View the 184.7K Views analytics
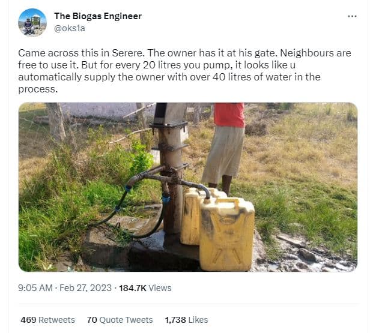Viewport: 370px width, 333px height. (x=145, y=288)
